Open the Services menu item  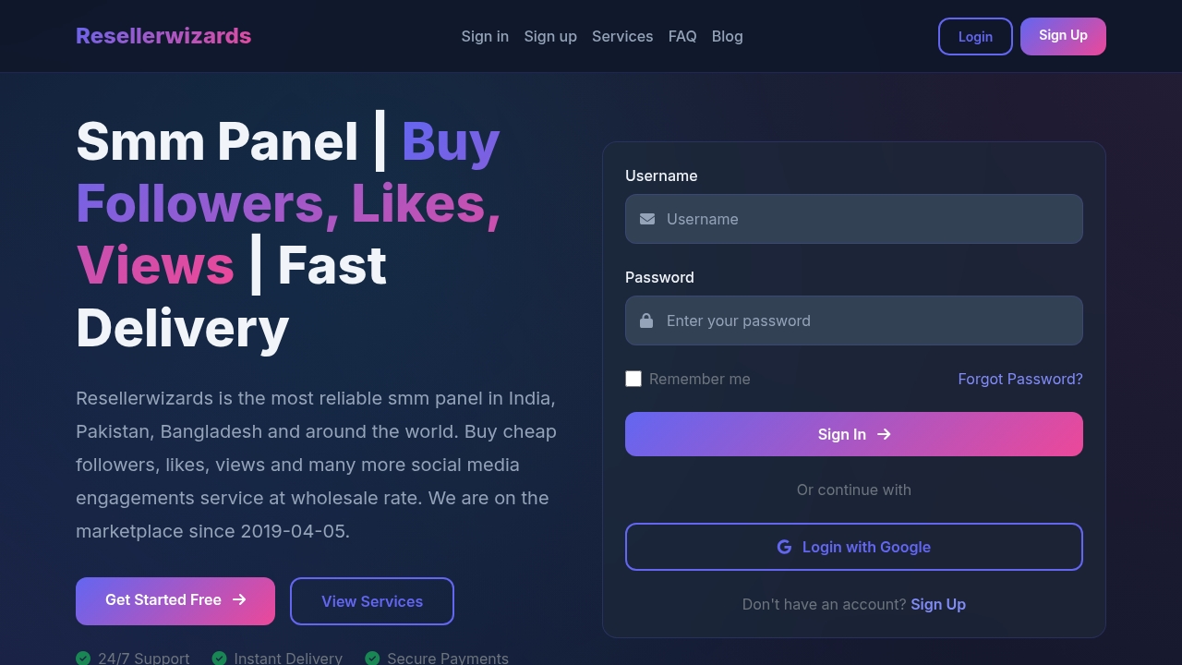point(622,36)
